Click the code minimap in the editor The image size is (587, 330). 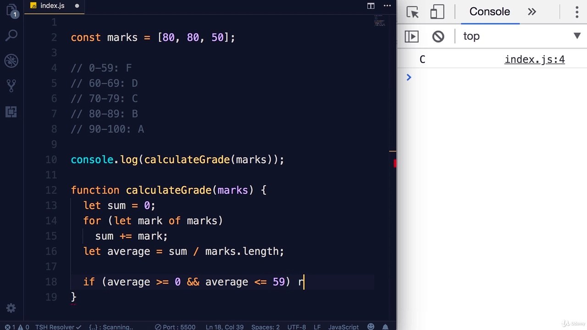tap(380, 21)
